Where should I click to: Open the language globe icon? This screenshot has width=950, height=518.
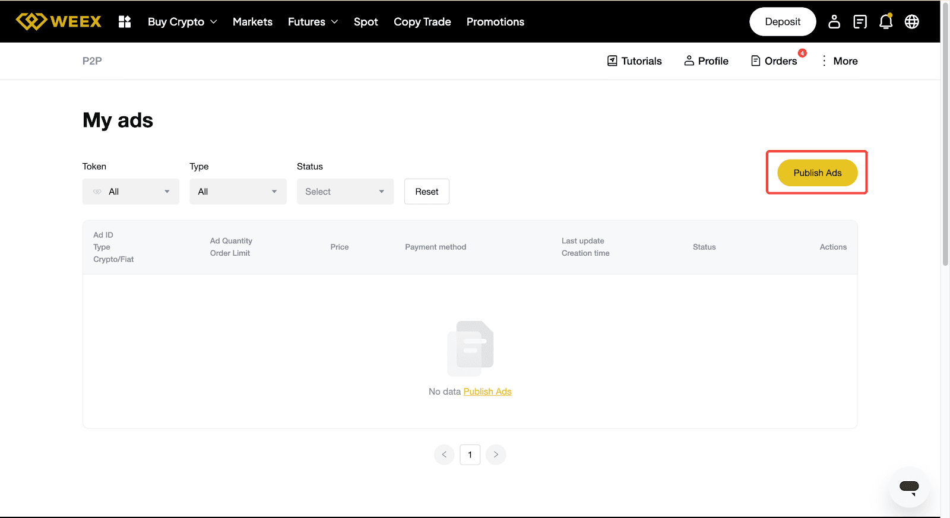(x=911, y=22)
